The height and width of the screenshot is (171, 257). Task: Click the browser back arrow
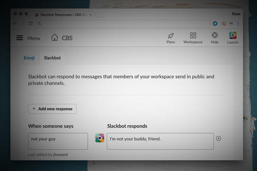15,24
